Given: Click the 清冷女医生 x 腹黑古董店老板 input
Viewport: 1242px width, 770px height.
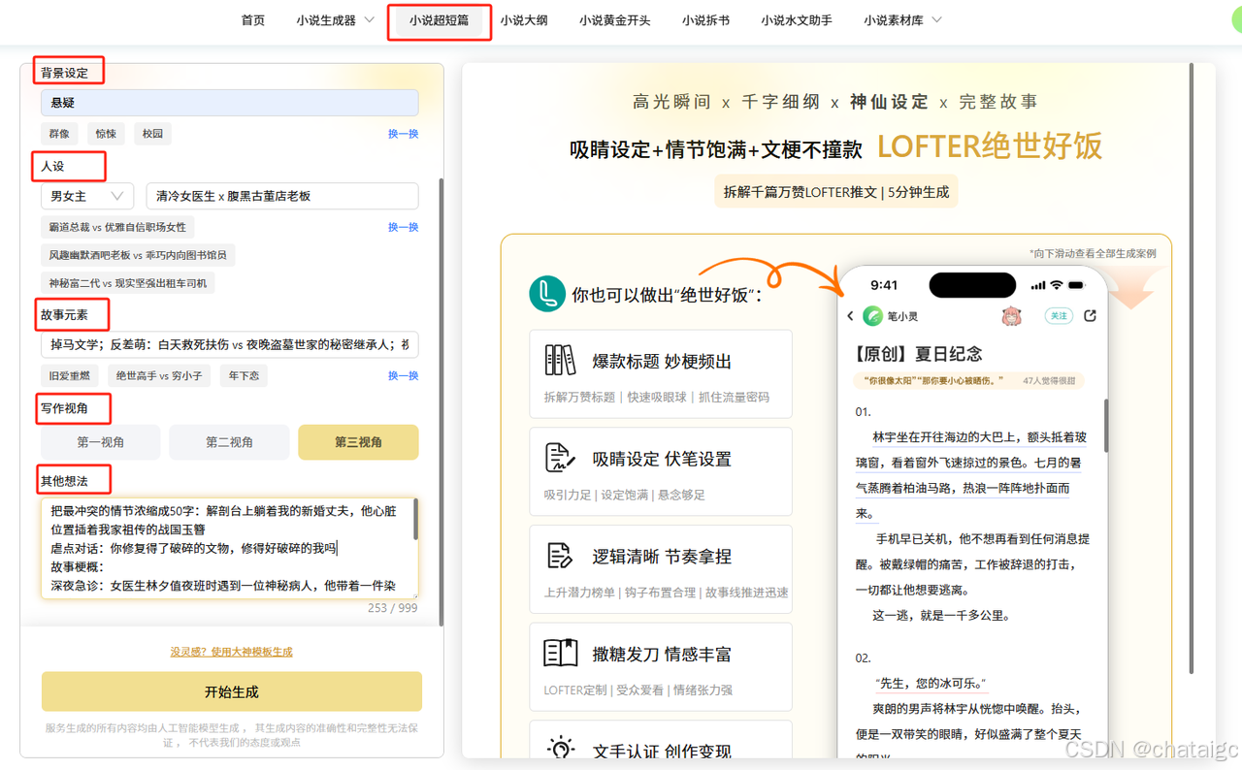Looking at the screenshot, I should pyautogui.click(x=282, y=196).
